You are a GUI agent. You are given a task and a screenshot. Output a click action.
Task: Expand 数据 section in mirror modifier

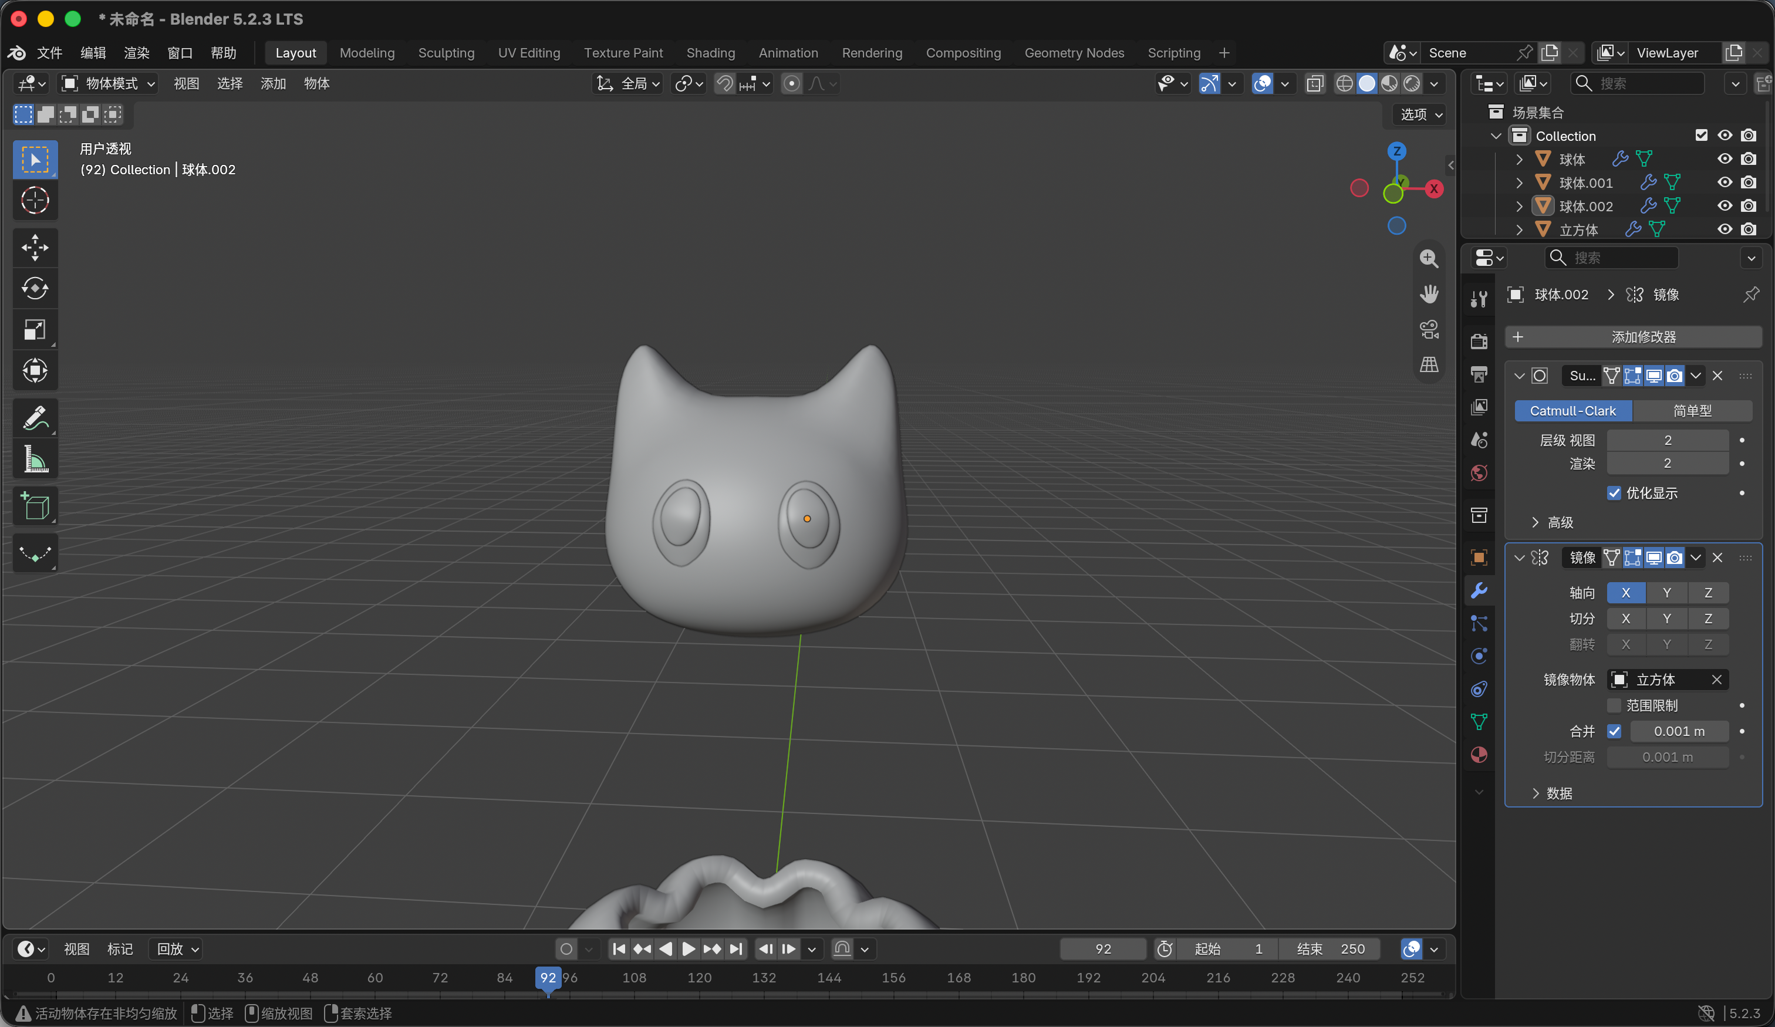1552,793
